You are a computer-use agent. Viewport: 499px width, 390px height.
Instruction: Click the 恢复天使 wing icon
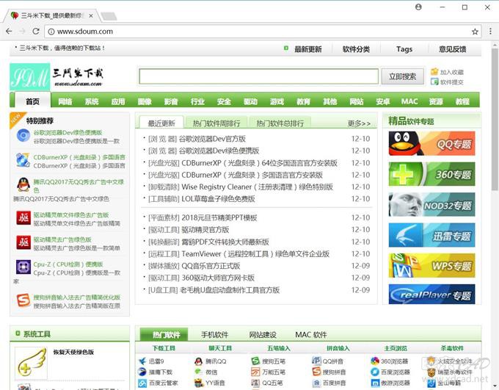coord(31,364)
